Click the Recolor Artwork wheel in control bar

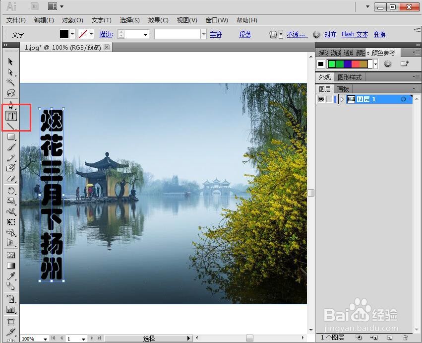tap(316, 34)
